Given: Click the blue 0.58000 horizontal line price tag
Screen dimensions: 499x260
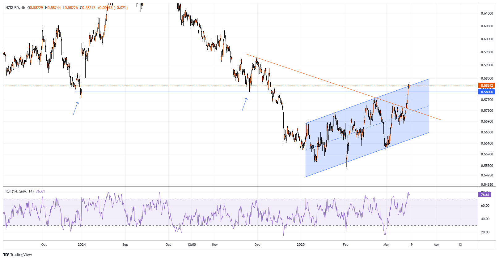Looking at the screenshot, I should (x=486, y=92).
